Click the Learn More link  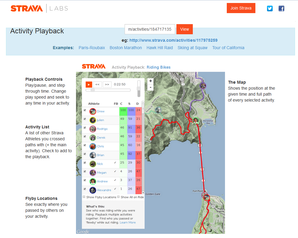click(x=128, y=223)
